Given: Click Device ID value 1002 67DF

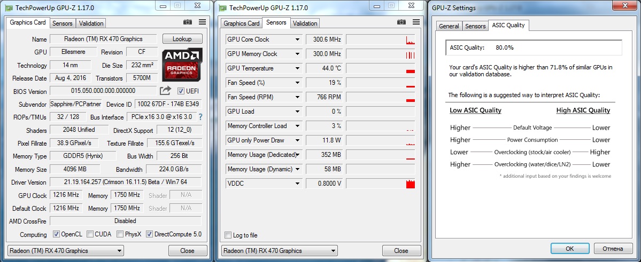Looking at the screenshot, I should pyautogui.click(x=168, y=104).
